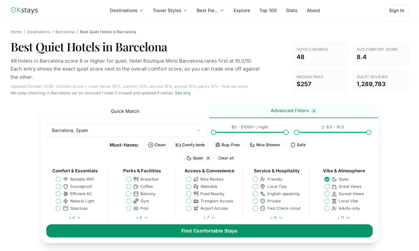The width and height of the screenshot is (419, 251).
Task: Show +6 more Service & Hospitality options
Action: pos(276,217)
